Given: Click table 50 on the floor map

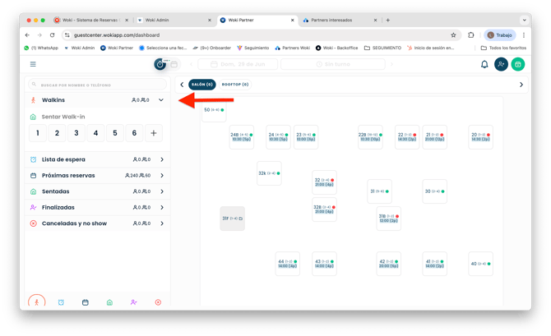Looking at the screenshot, I should pyautogui.click(x=213, y=110).
